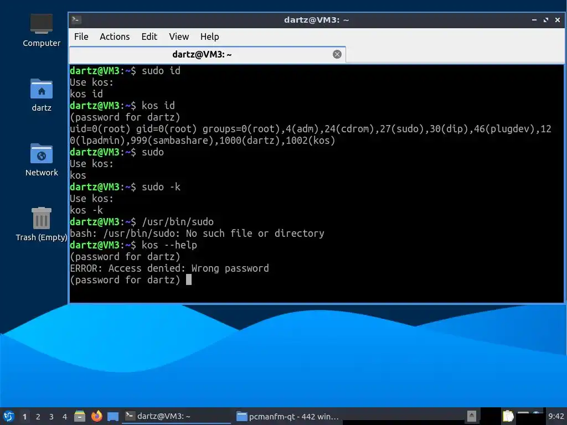
Task: Click the 'kos --help' command text
Action: 169,245
